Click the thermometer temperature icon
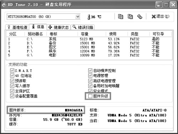This screenshot has height=134, width=178. click(89, 17)
